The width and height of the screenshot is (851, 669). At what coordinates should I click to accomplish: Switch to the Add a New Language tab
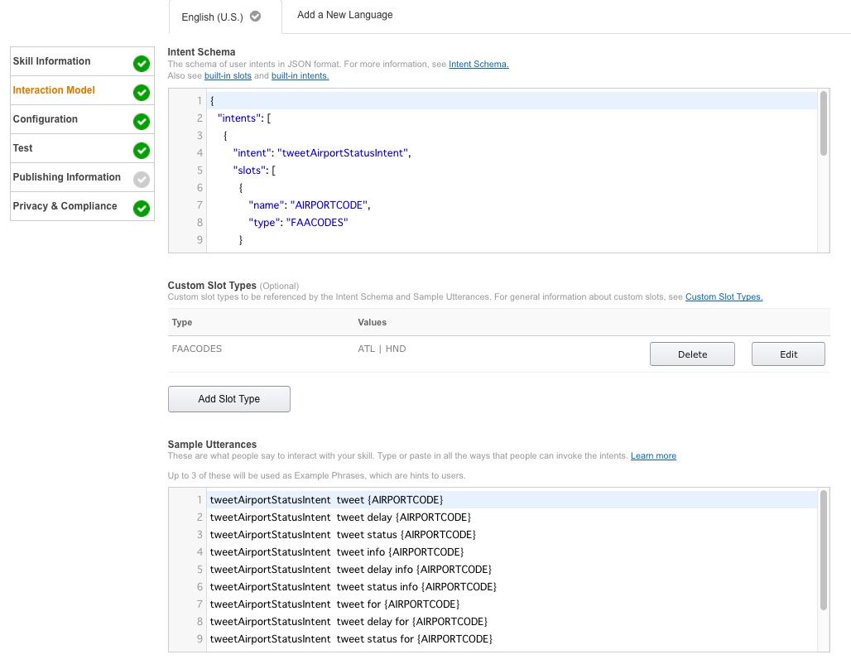pos(344,15)
